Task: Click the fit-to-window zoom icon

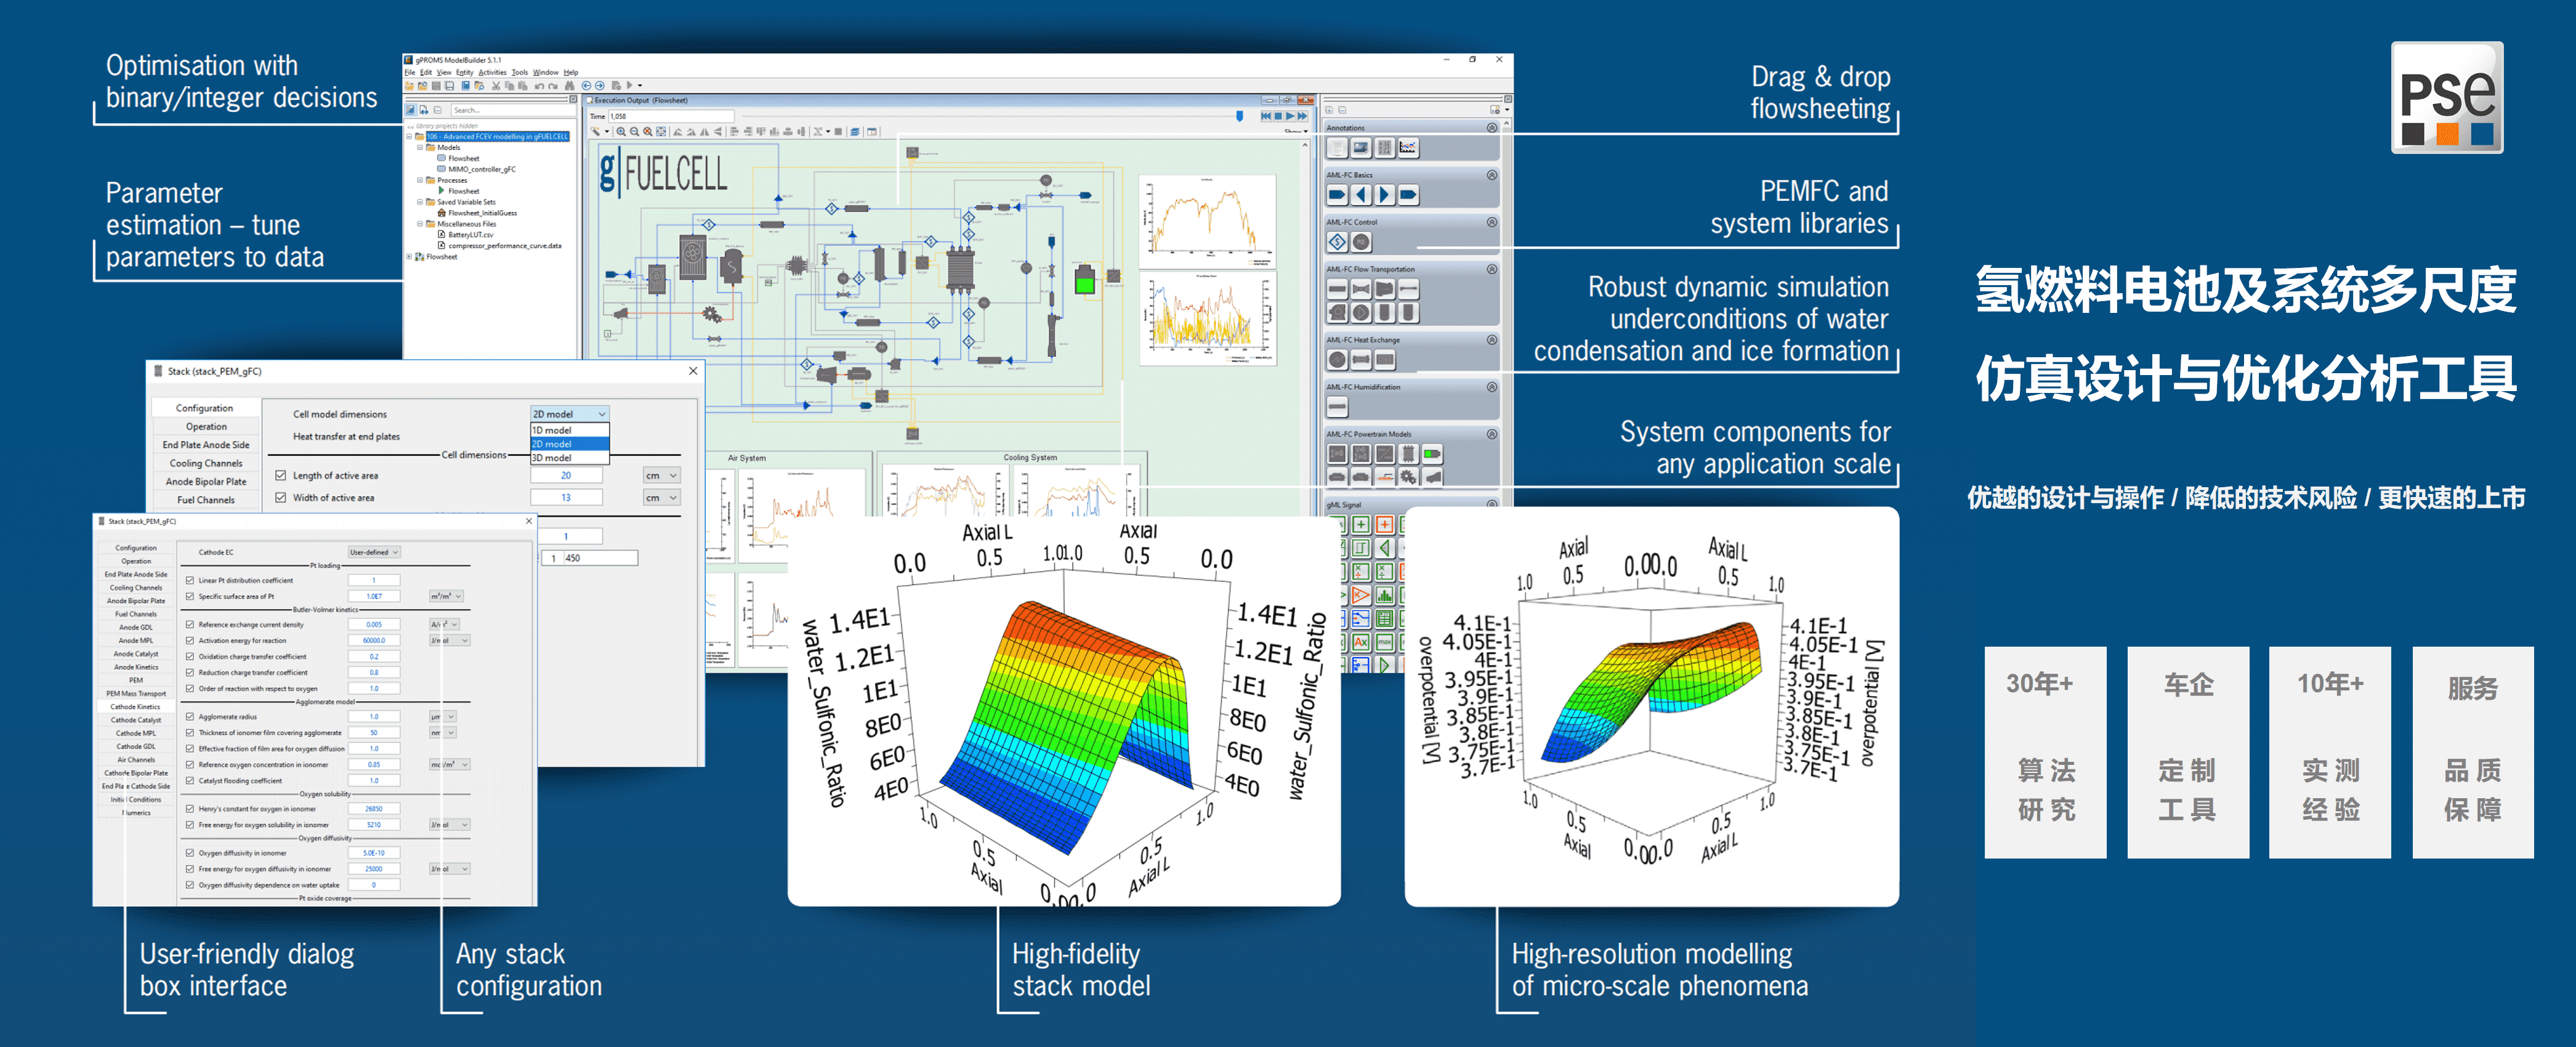Action: (661, 132)
